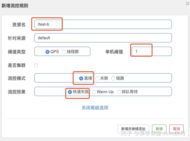
Task: Select 链路 flow control mode
Action: [x=113, y=78]
